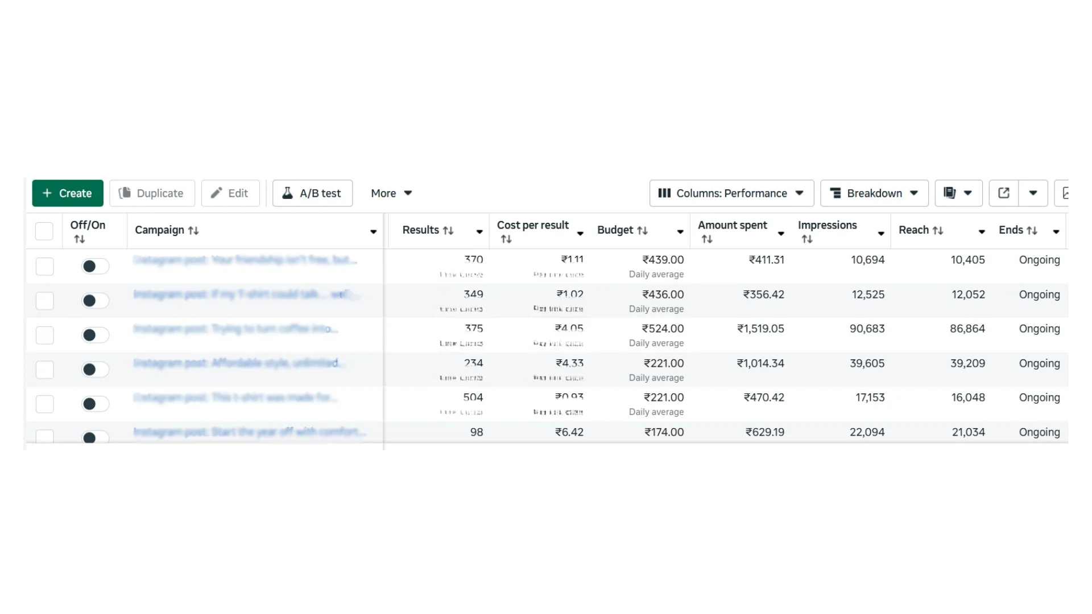Click the ₹439.00 budget cell

[x=663, y=260]
